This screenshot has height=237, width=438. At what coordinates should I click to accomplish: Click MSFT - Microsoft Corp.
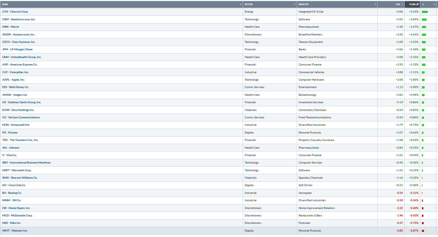coord(17,170)
